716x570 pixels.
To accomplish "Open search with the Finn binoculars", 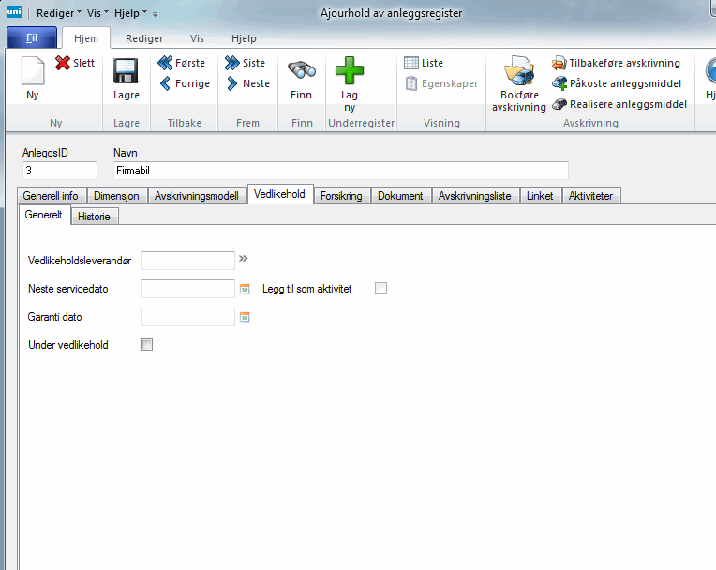I will [302, 72].
